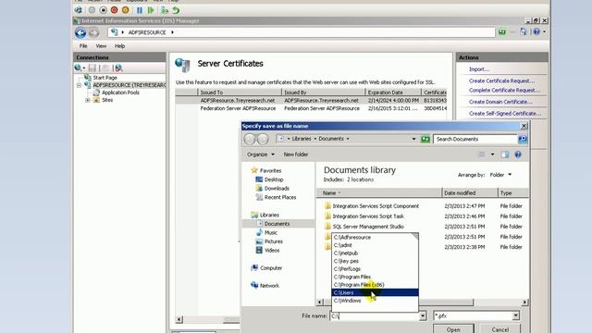Click the Open button in the dialog
592x333 pixels.
[453, 329]
